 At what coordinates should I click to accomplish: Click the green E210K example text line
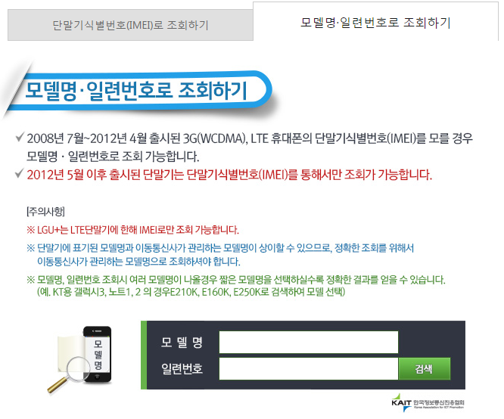pyautogui.click(x=191, y=292)
